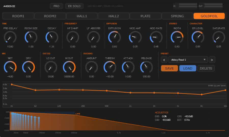Screen dimensions: 229x137
Task: Click the WET value -4.00
Action: click(x=10, y=76)
